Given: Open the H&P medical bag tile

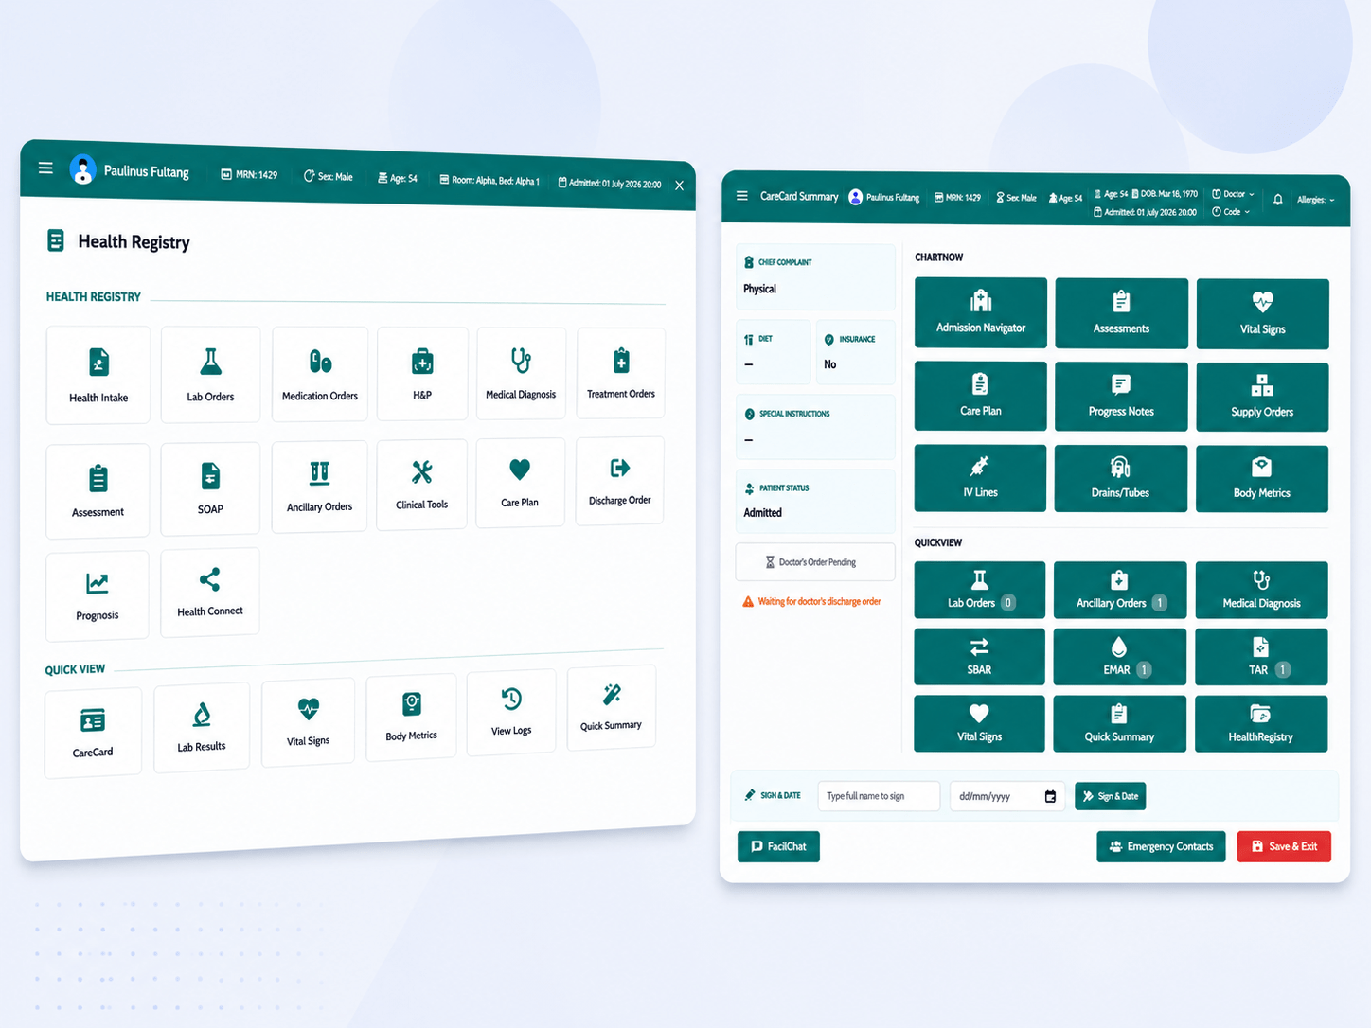Looking at the screenshot, I should tap(422, 373).
